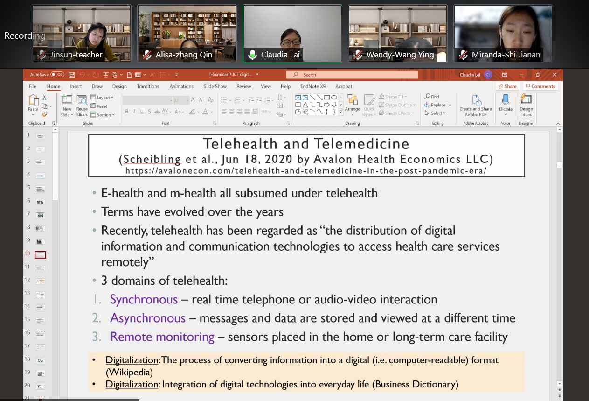Screen dimensions: 589x401
Task: Select slide 12 thumbnail in slide panel
Action: click(x=40, y=281)
